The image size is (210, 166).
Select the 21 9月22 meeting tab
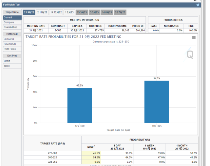(x=29, y=12)
